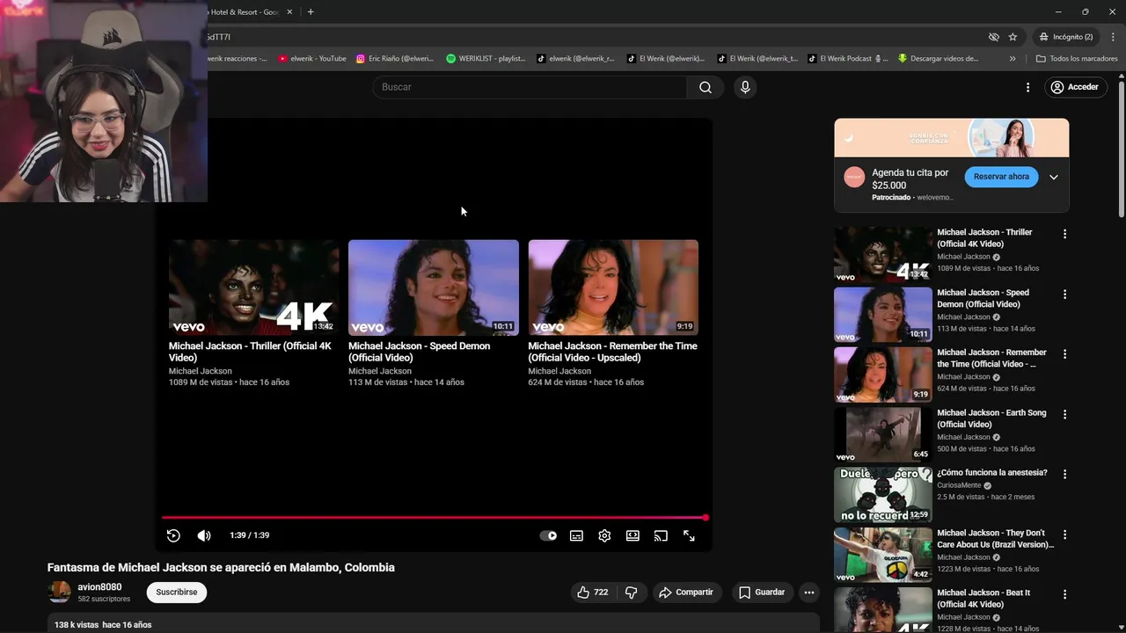Open options for Remember the Time sidebar video
Viewport: 1126px width, 633px height.
(x=1064, y=354)
